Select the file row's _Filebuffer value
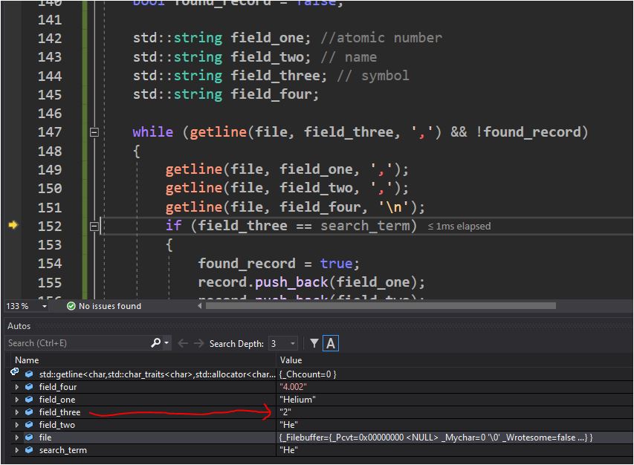634x465 pixels. [x=436, y=438]
